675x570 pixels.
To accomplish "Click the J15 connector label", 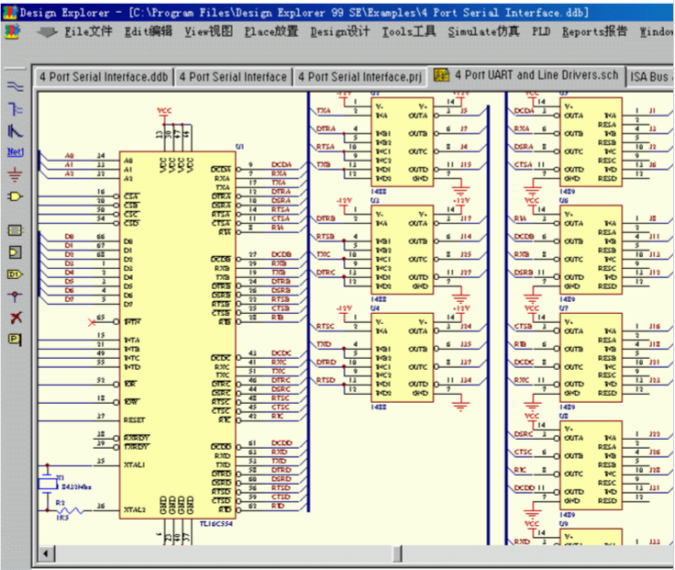I will click(x=466, y=164).
